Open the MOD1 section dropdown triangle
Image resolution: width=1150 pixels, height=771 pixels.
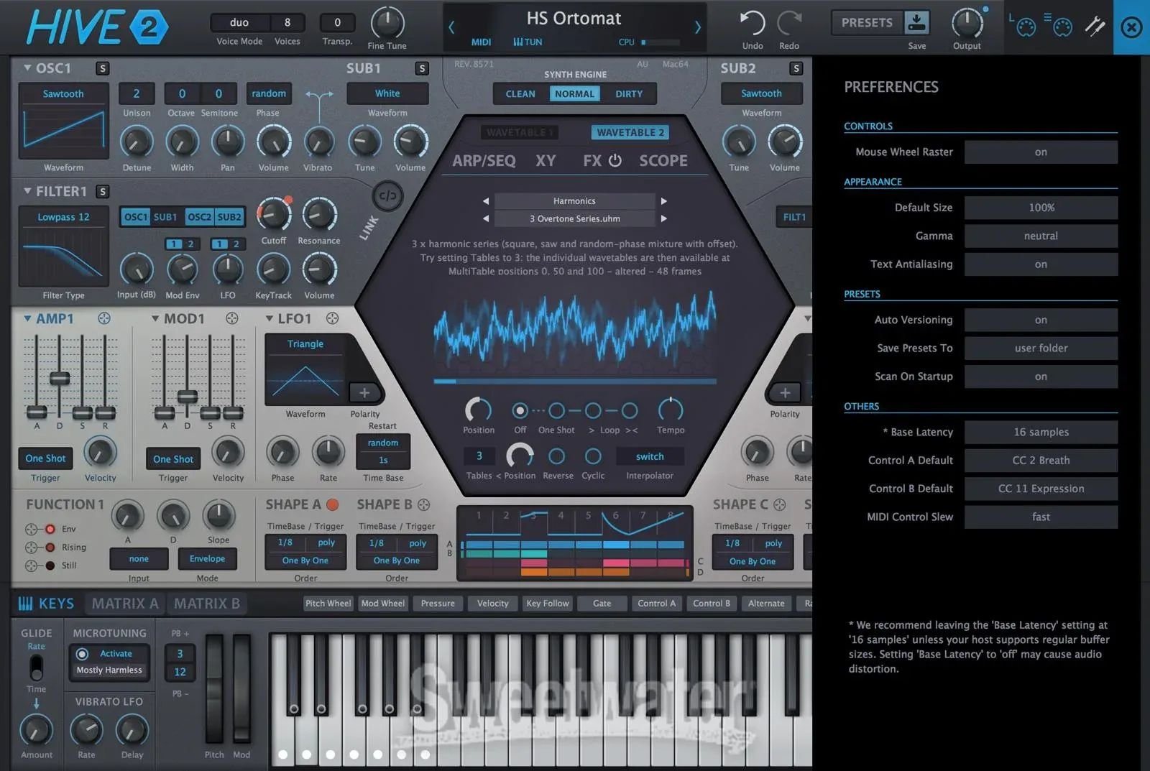pos(155,318)
